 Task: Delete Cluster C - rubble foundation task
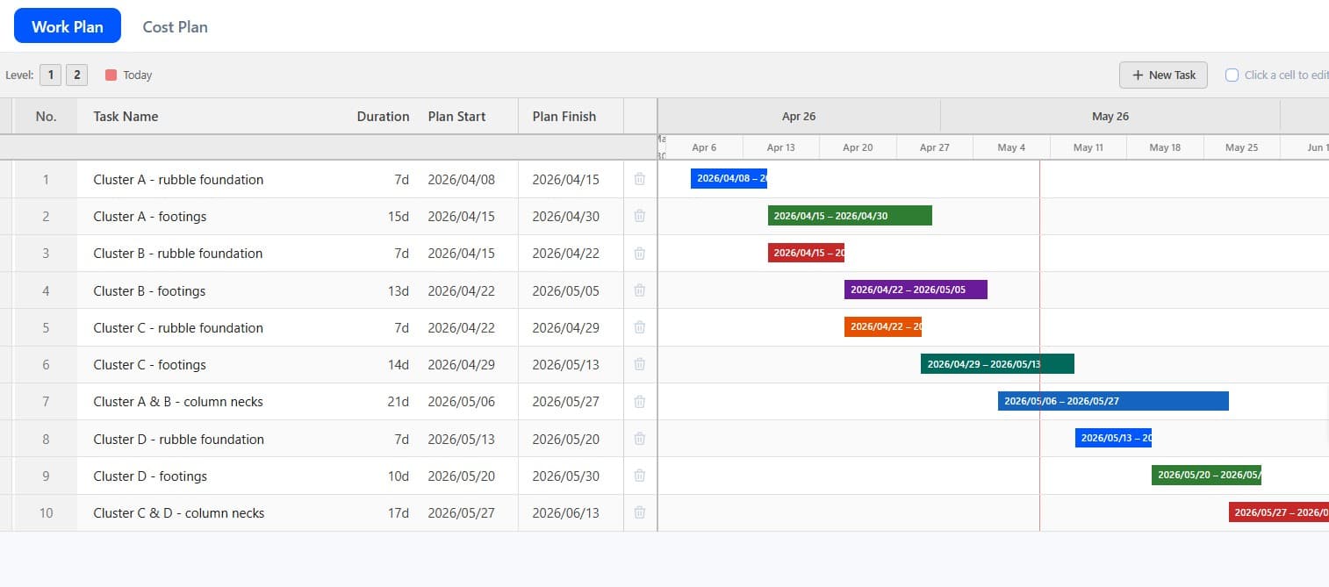pyautogui.click(x=639, y=327)
